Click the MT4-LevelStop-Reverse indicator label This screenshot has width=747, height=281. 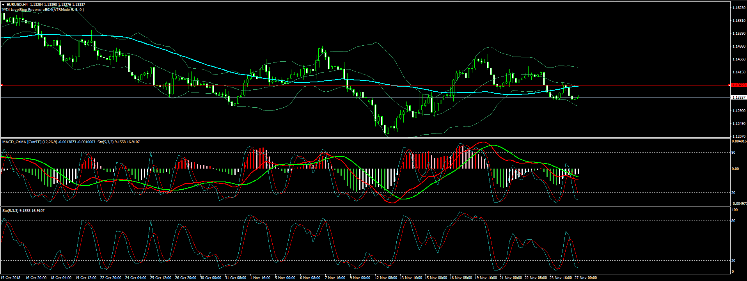tap(43, 10)
